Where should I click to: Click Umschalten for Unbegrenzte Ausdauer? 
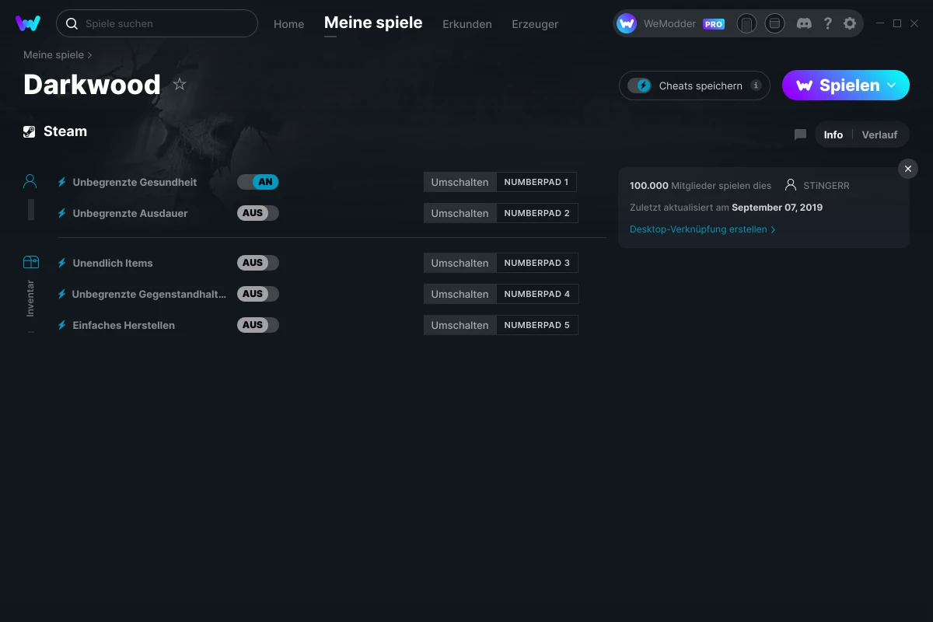click(460, 213)
